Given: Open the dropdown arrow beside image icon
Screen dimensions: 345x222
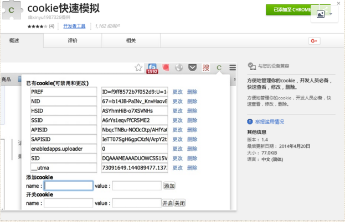Looking at the screenshot, I should [331, 14].
